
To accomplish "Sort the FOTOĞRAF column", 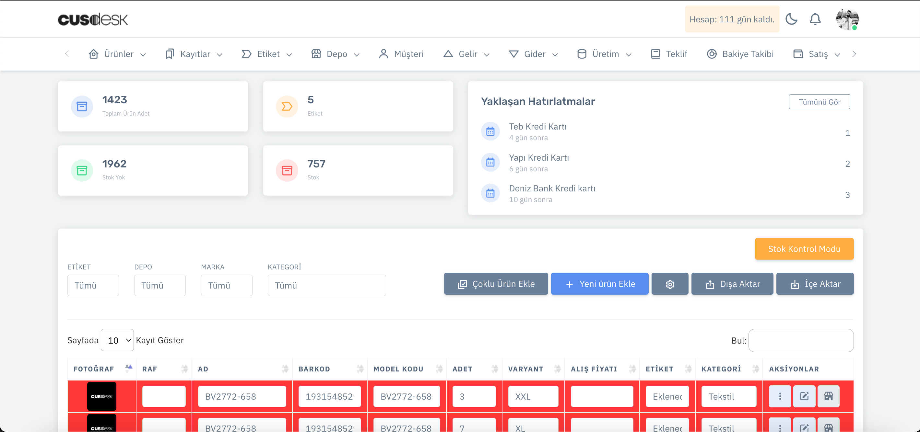I will 128,368.
